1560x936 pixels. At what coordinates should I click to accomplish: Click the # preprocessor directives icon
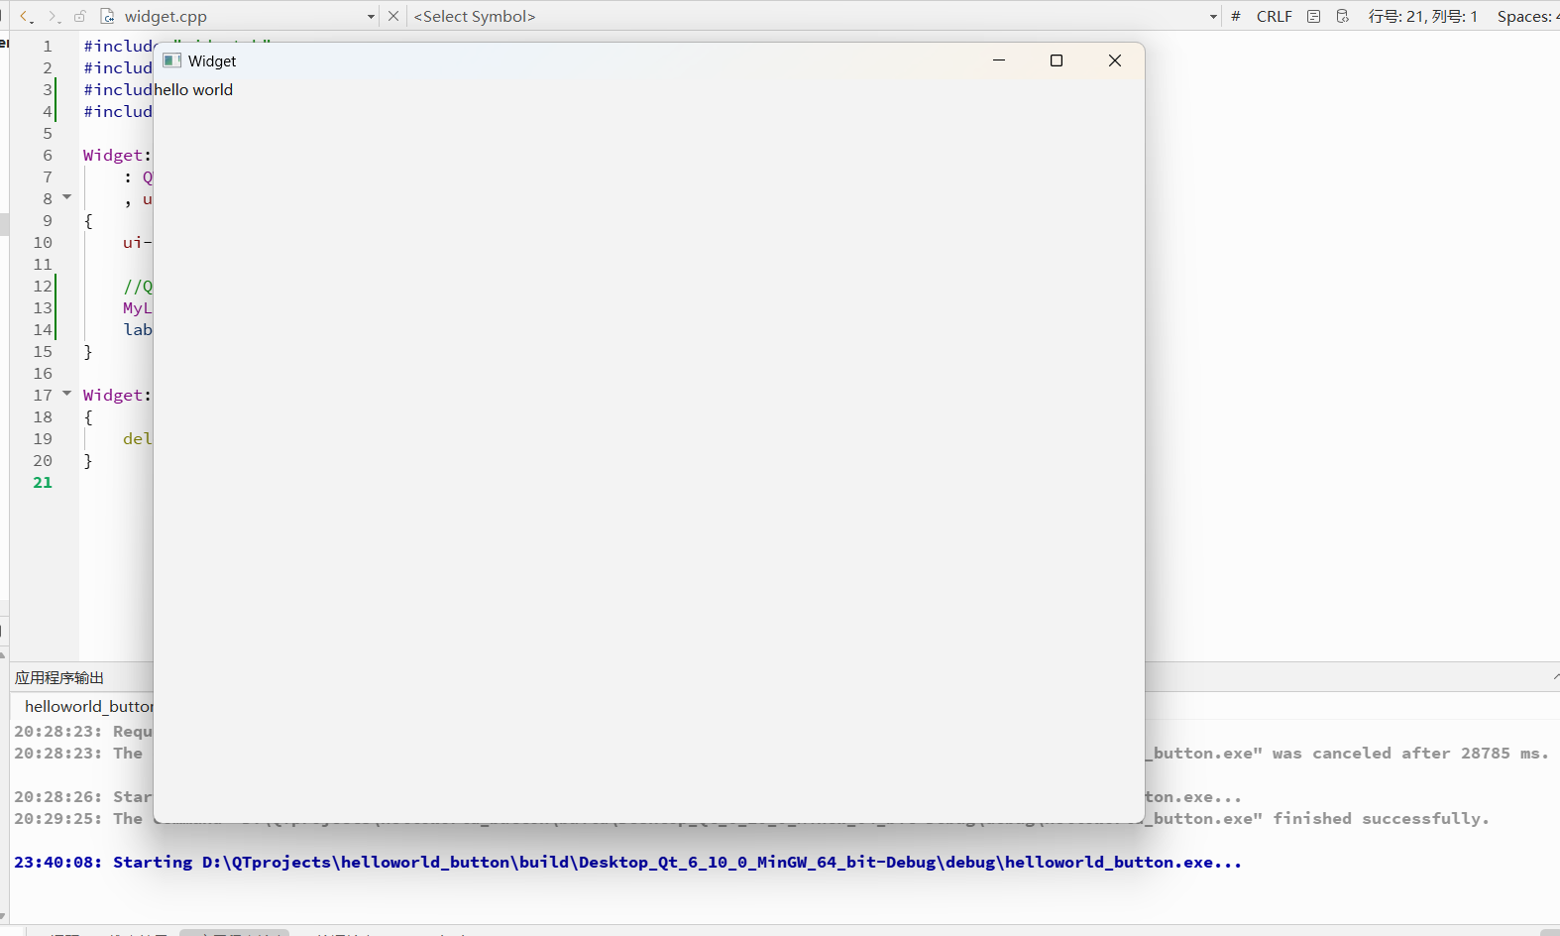pos(1236,17)
